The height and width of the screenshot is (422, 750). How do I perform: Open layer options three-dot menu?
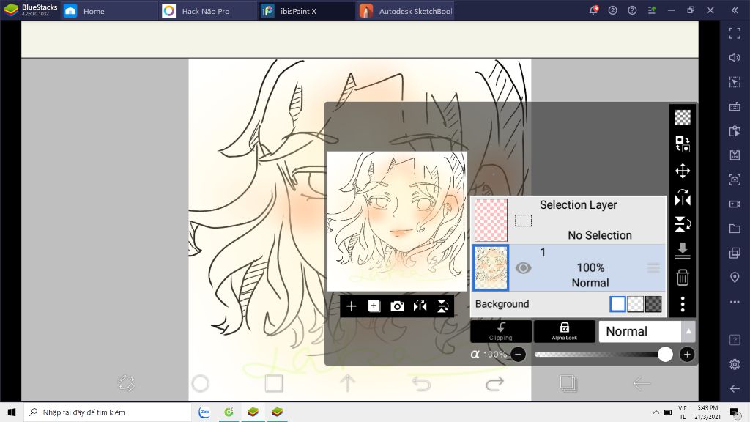click(683, 304)
